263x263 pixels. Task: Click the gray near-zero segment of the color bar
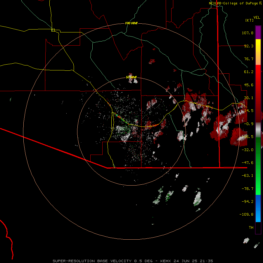(x=258, y=130)
